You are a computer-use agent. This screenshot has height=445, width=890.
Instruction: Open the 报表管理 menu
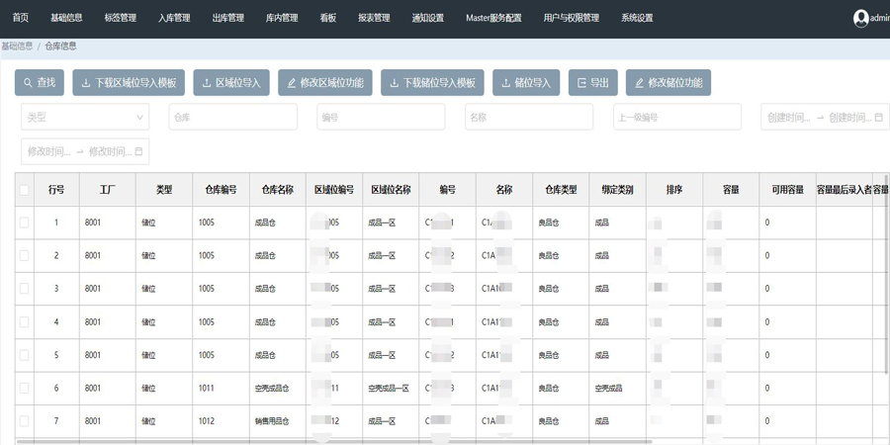point(374,18)
